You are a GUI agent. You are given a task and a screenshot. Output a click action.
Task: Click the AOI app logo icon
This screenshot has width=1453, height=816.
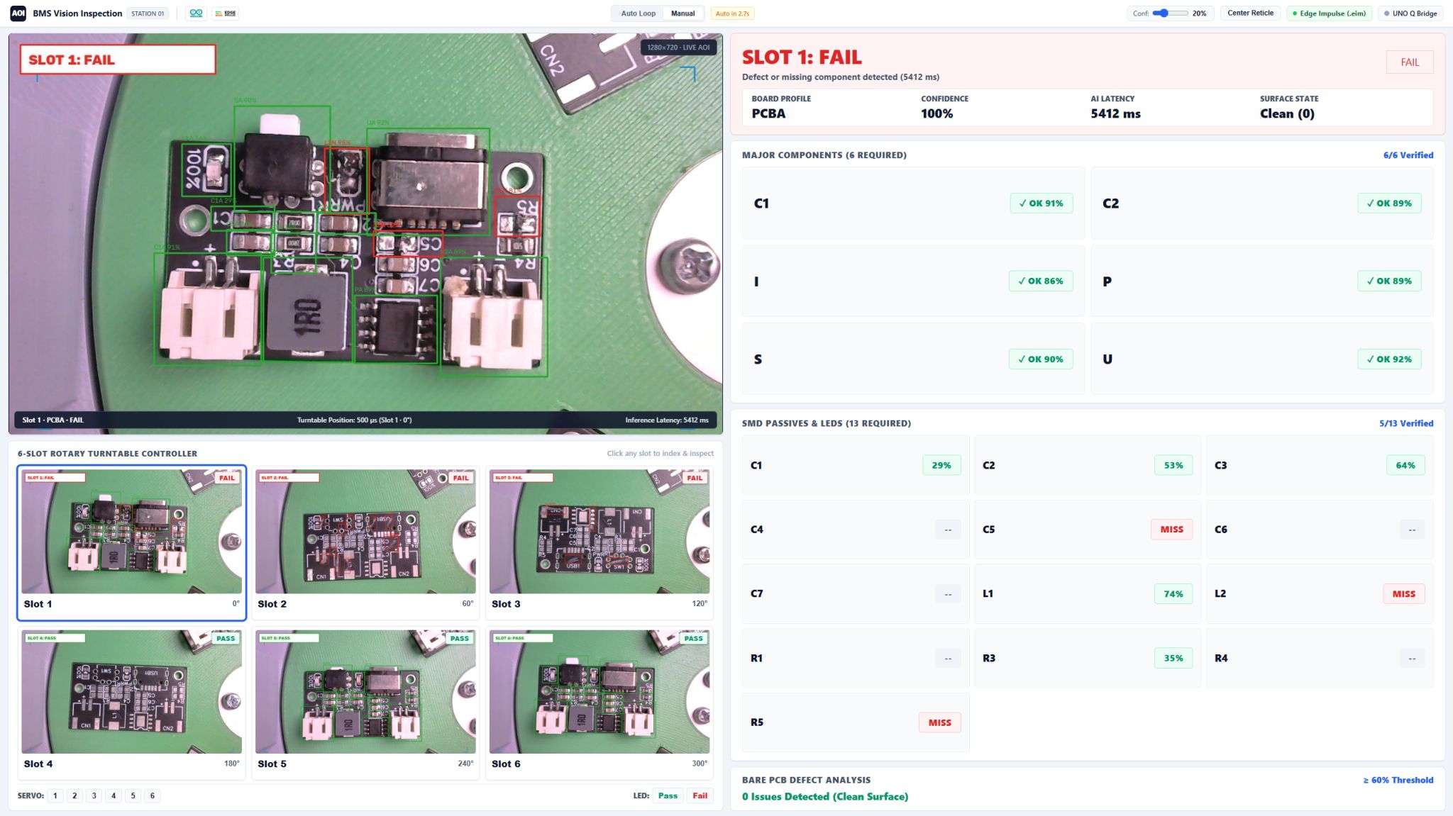tap(18, 13)
